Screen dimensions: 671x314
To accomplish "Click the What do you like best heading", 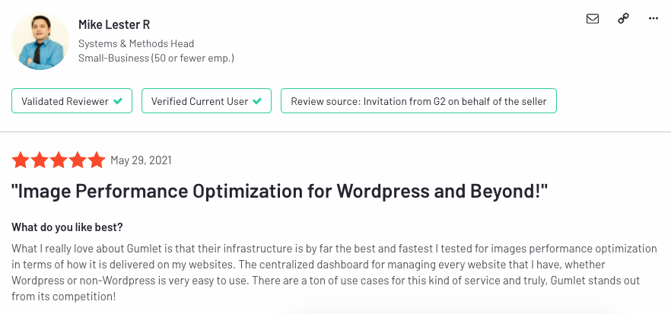I will [x=67, y=227].
